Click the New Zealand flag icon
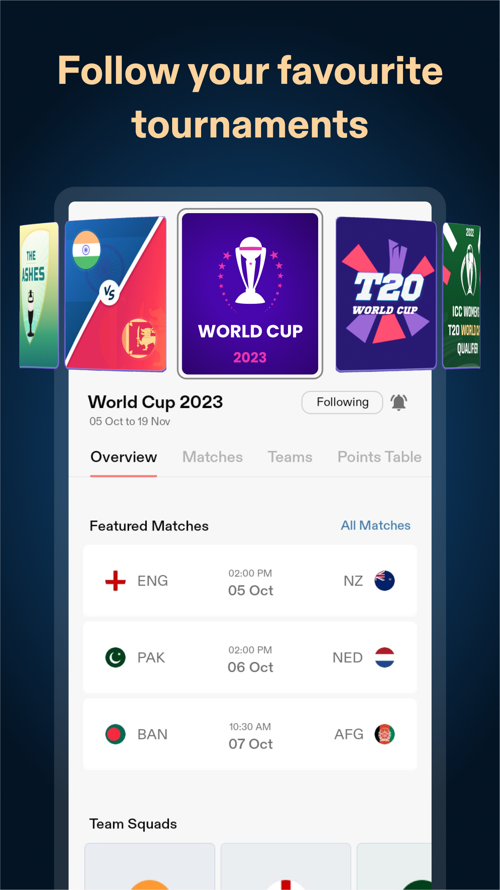 point(385,581)
